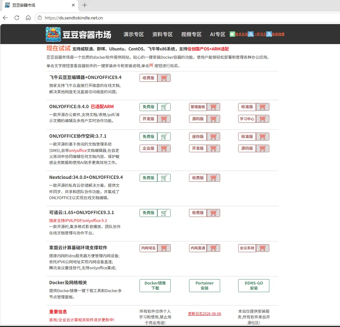Click the 老板随意 donation link
Image resolution: width=340 pixels, height=327 pixels.
(x=278, y=34)
